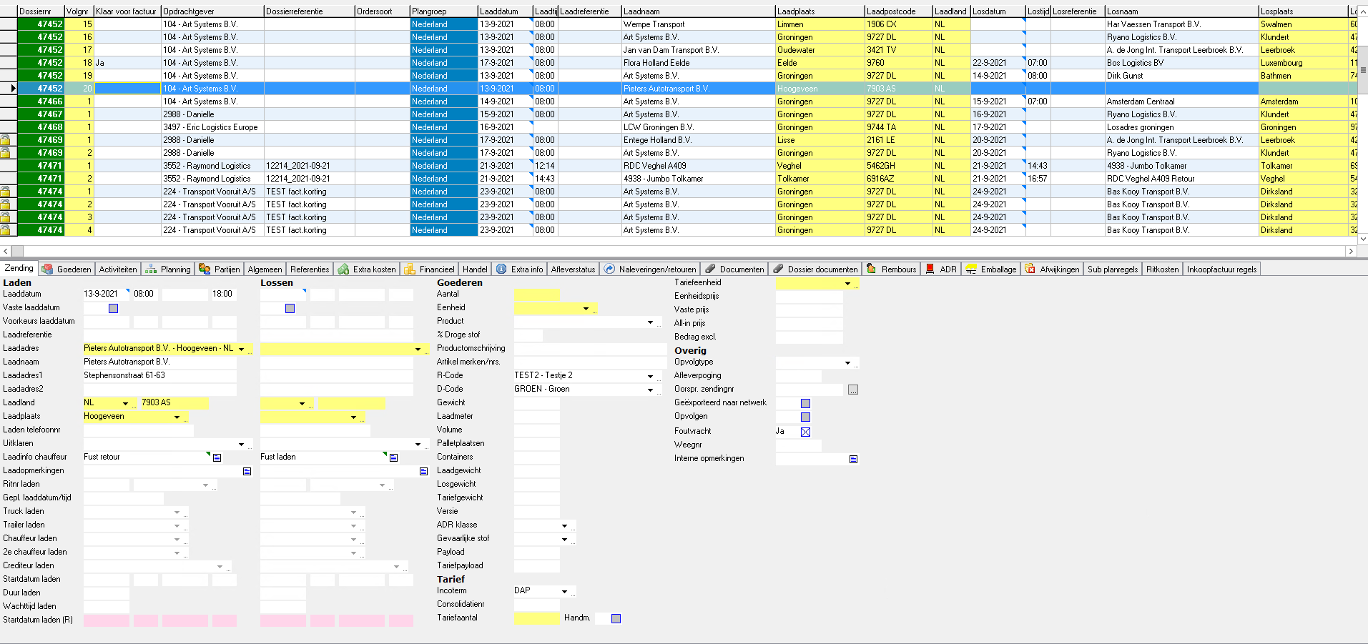Toggle the Vaste laaddatum checkbox
The height and width of the screenshot is (644, 1368).
point(113,308)
